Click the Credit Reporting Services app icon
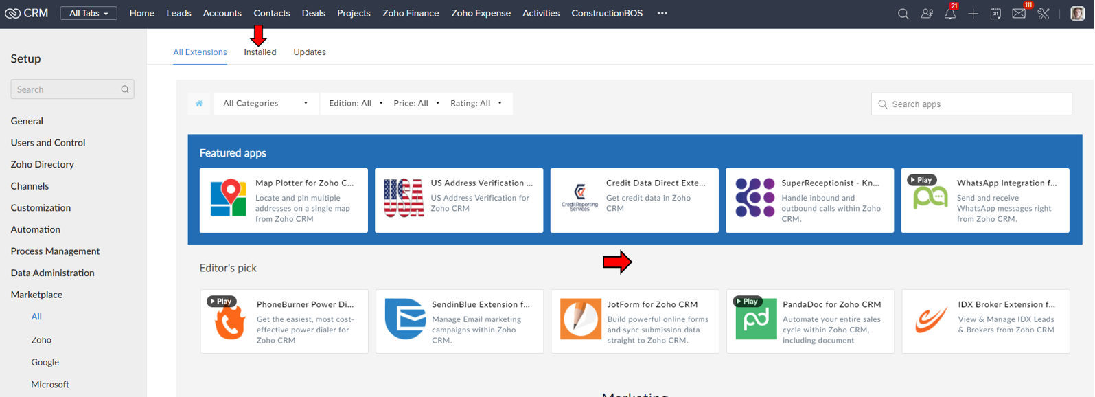The height and width of the screenshot is (397, 1095). coord(579,198)
